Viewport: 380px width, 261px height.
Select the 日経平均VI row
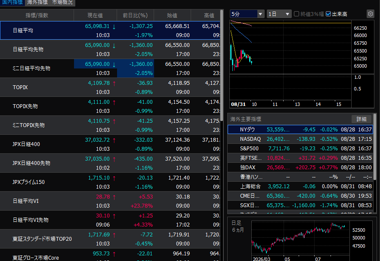(110, 201)
